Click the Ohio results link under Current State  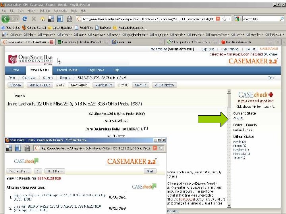(x=238, y=118)
